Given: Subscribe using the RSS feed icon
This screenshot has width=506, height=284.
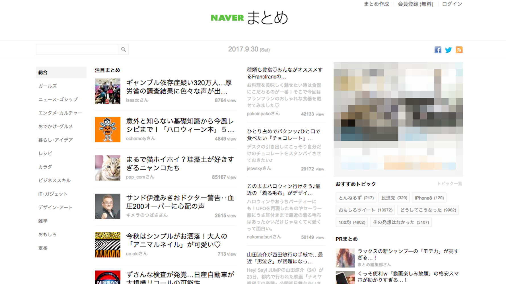Looking at the screenshot, I should 459,49.
